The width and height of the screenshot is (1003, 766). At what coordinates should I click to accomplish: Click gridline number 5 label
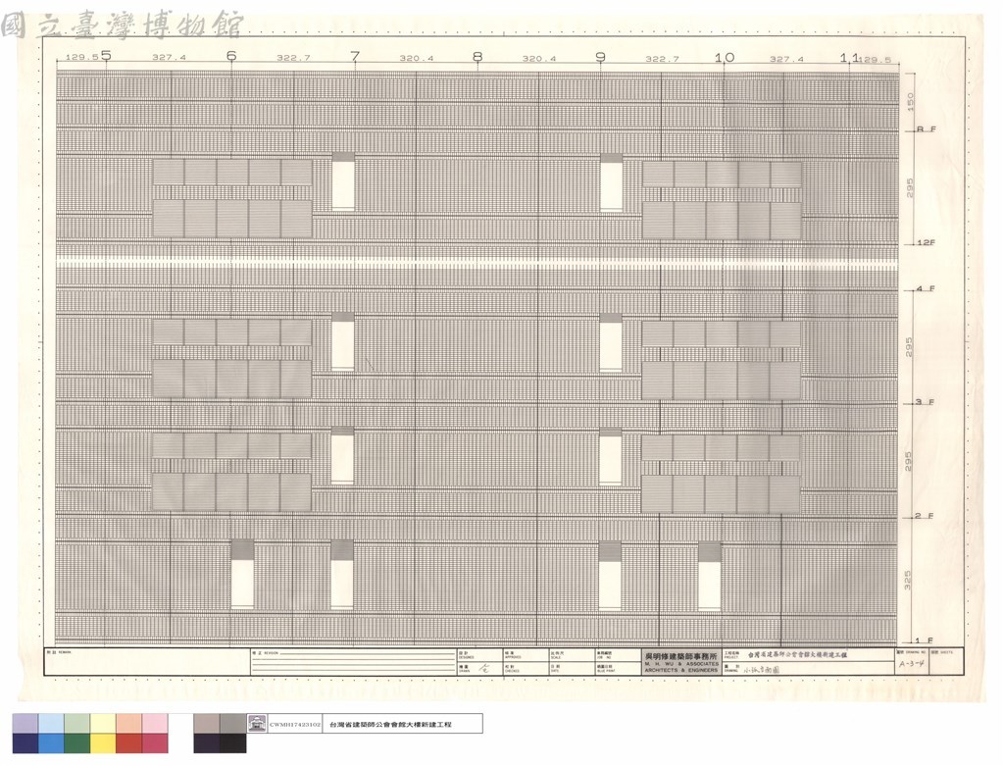click(x=106, y=56)
